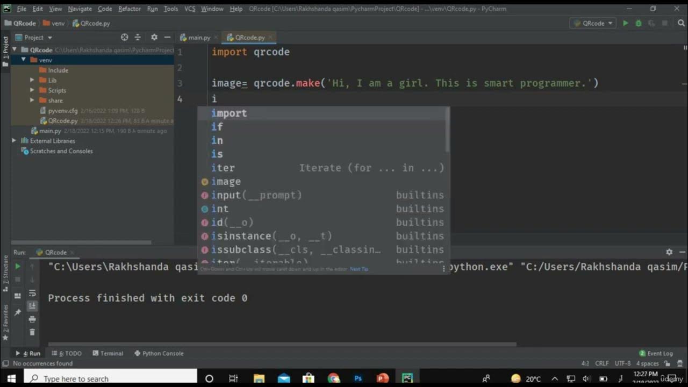
Task: Toggle soft-wrap in Run console
Action: point(32,293)
